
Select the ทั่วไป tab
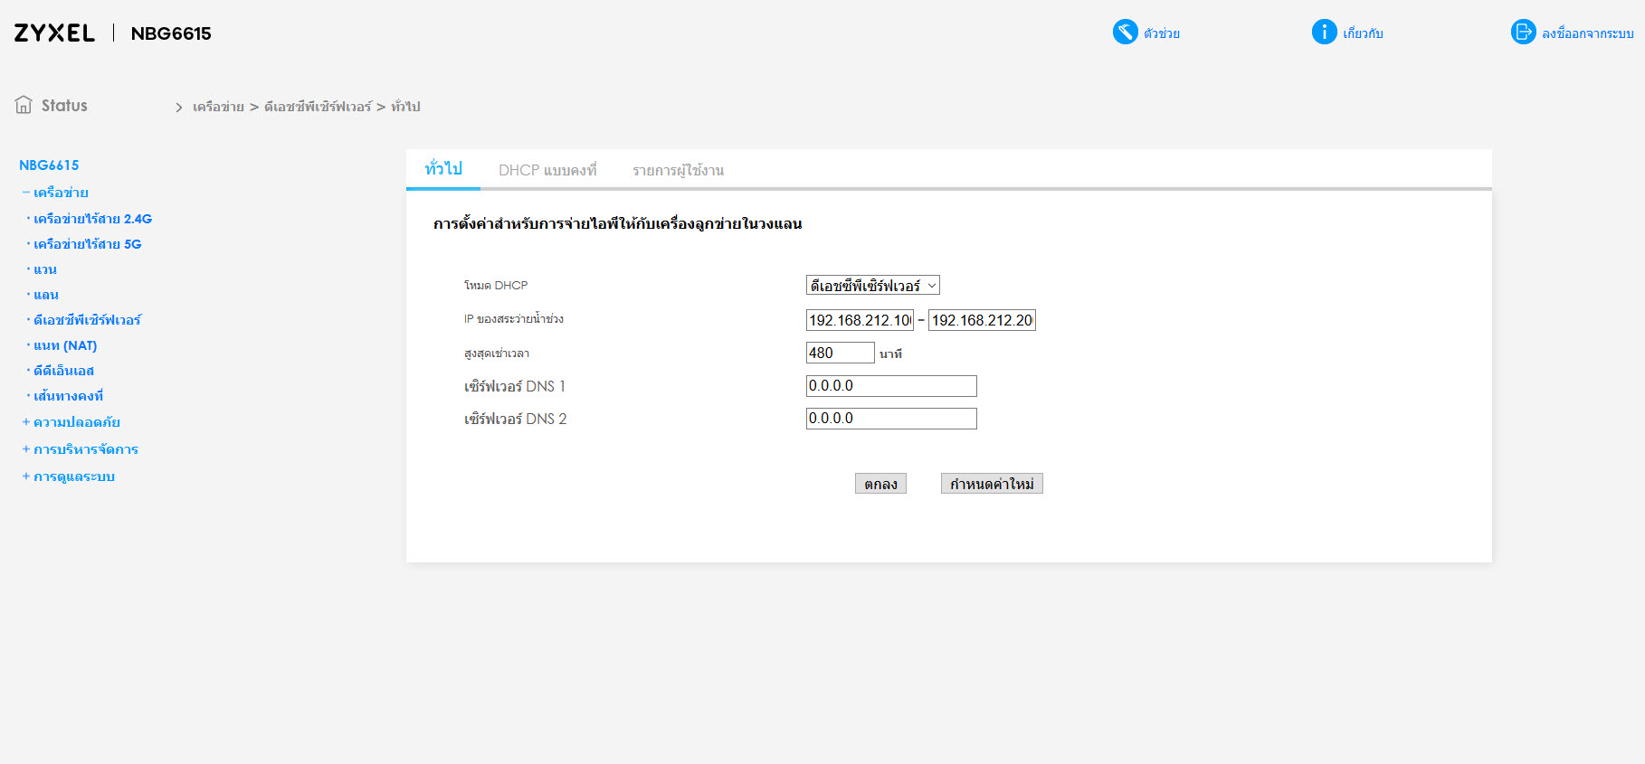(x=443, y=169)
